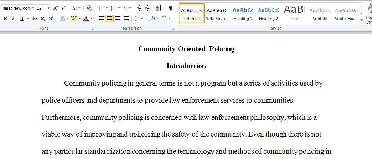Image resolution: width=372 pixels, height=159 pixels.
Task: Click the Community-Oriented Policing title
Action: click(x=186, y=49)
